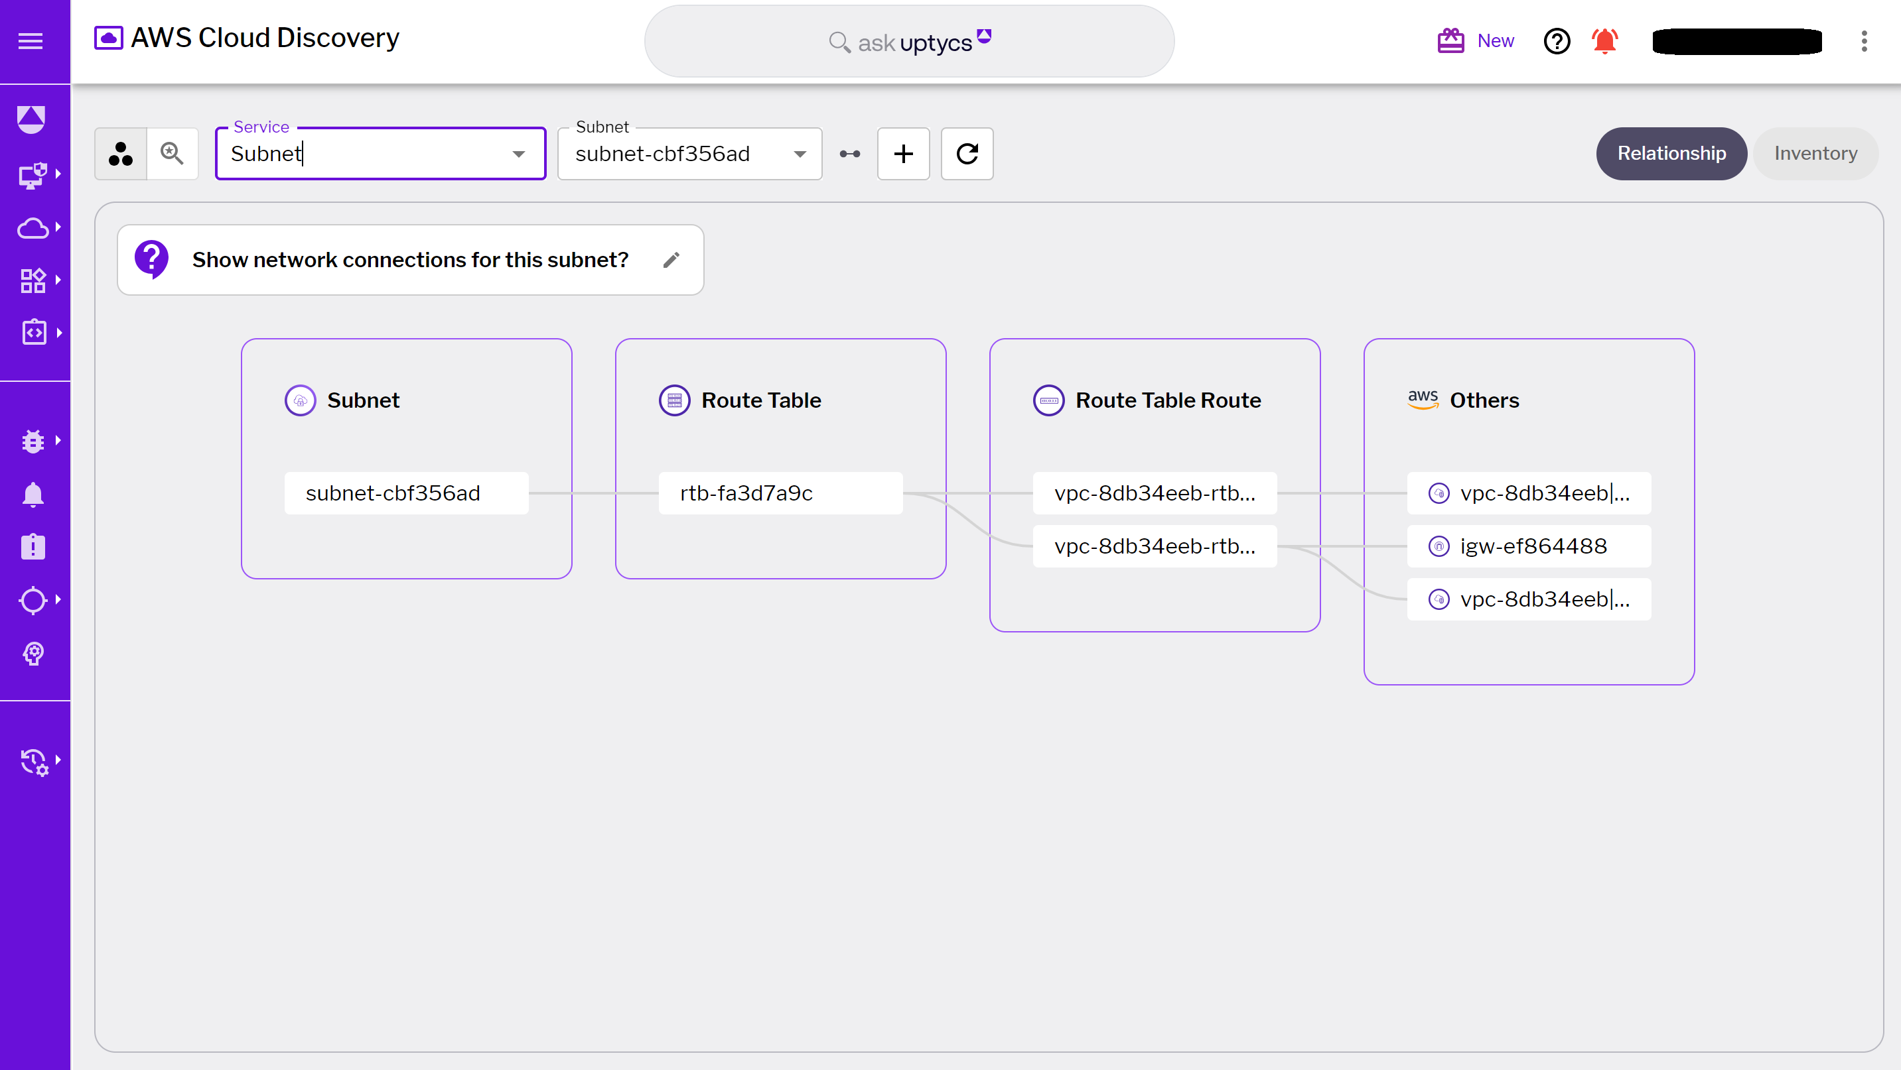This screenshot has width=1901, height=1070.
Task: Click the ask uptycs search bar
Action: coord(908,41)
